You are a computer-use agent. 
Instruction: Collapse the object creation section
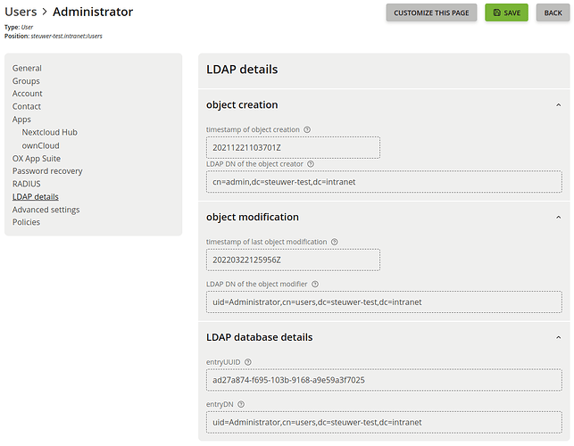point(558,104)
